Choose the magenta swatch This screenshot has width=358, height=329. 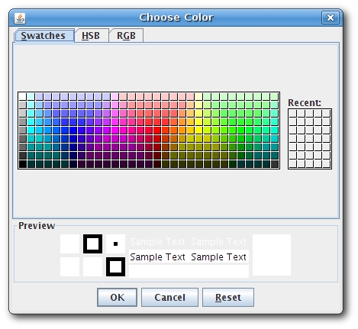(x=115, y=130)
